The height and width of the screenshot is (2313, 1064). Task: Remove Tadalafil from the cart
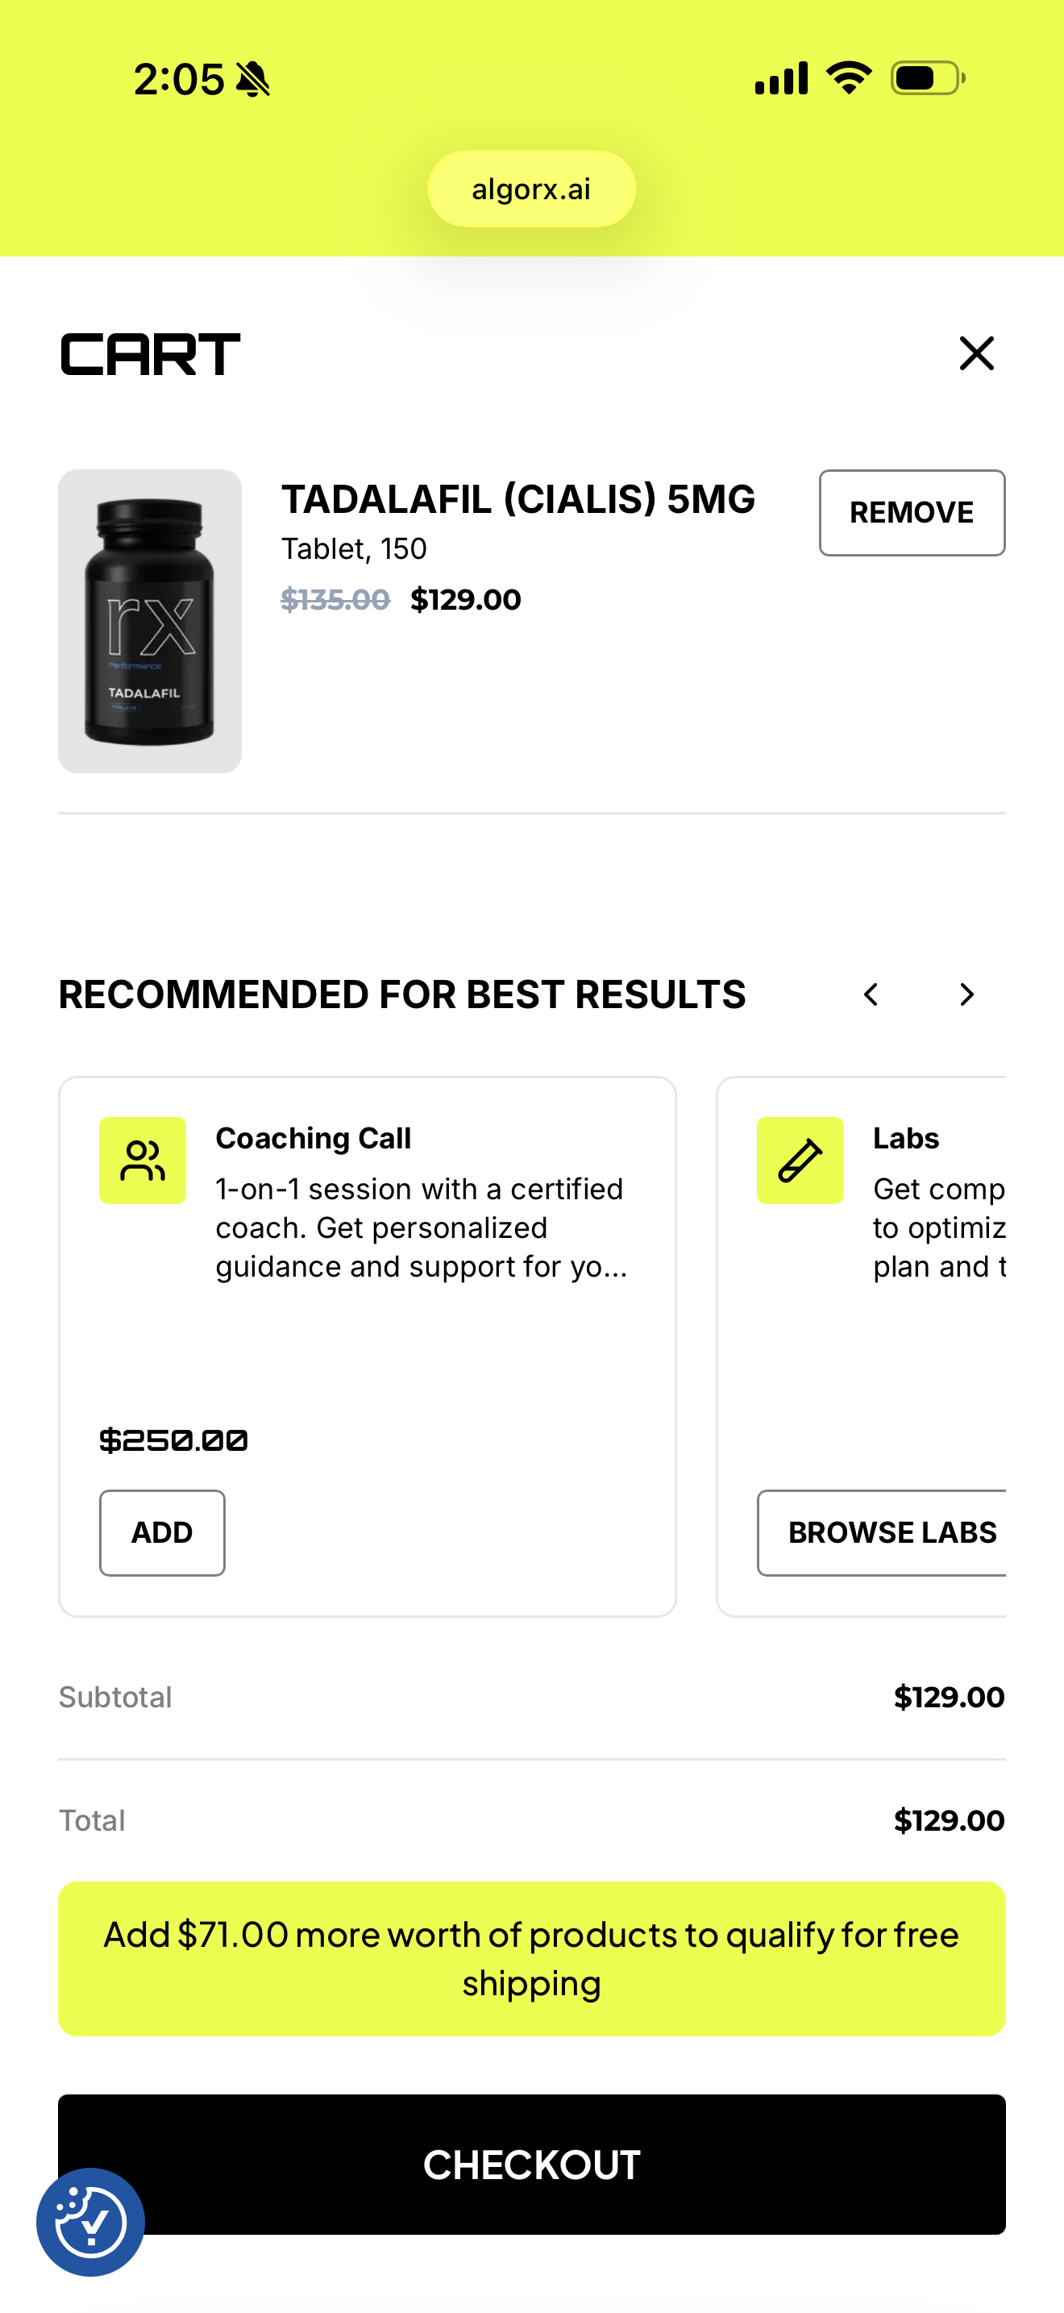912,513
